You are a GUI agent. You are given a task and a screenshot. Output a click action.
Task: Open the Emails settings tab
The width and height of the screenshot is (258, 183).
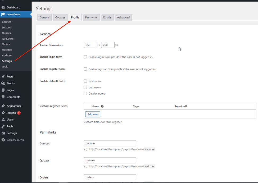107,17
